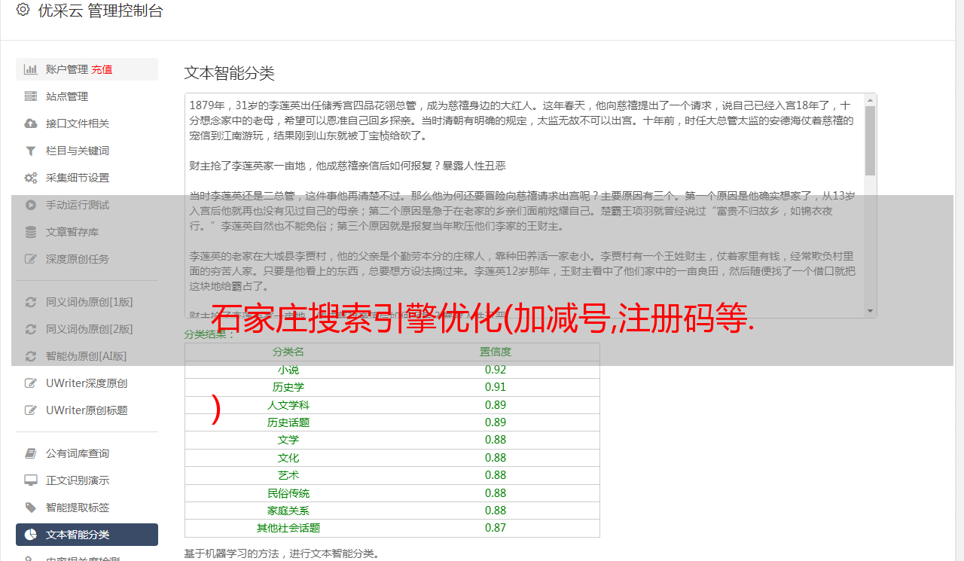The height and width of the screenshot is (561, 964).
Task: Open 智能提取标签 page
Action: point(87,508)
